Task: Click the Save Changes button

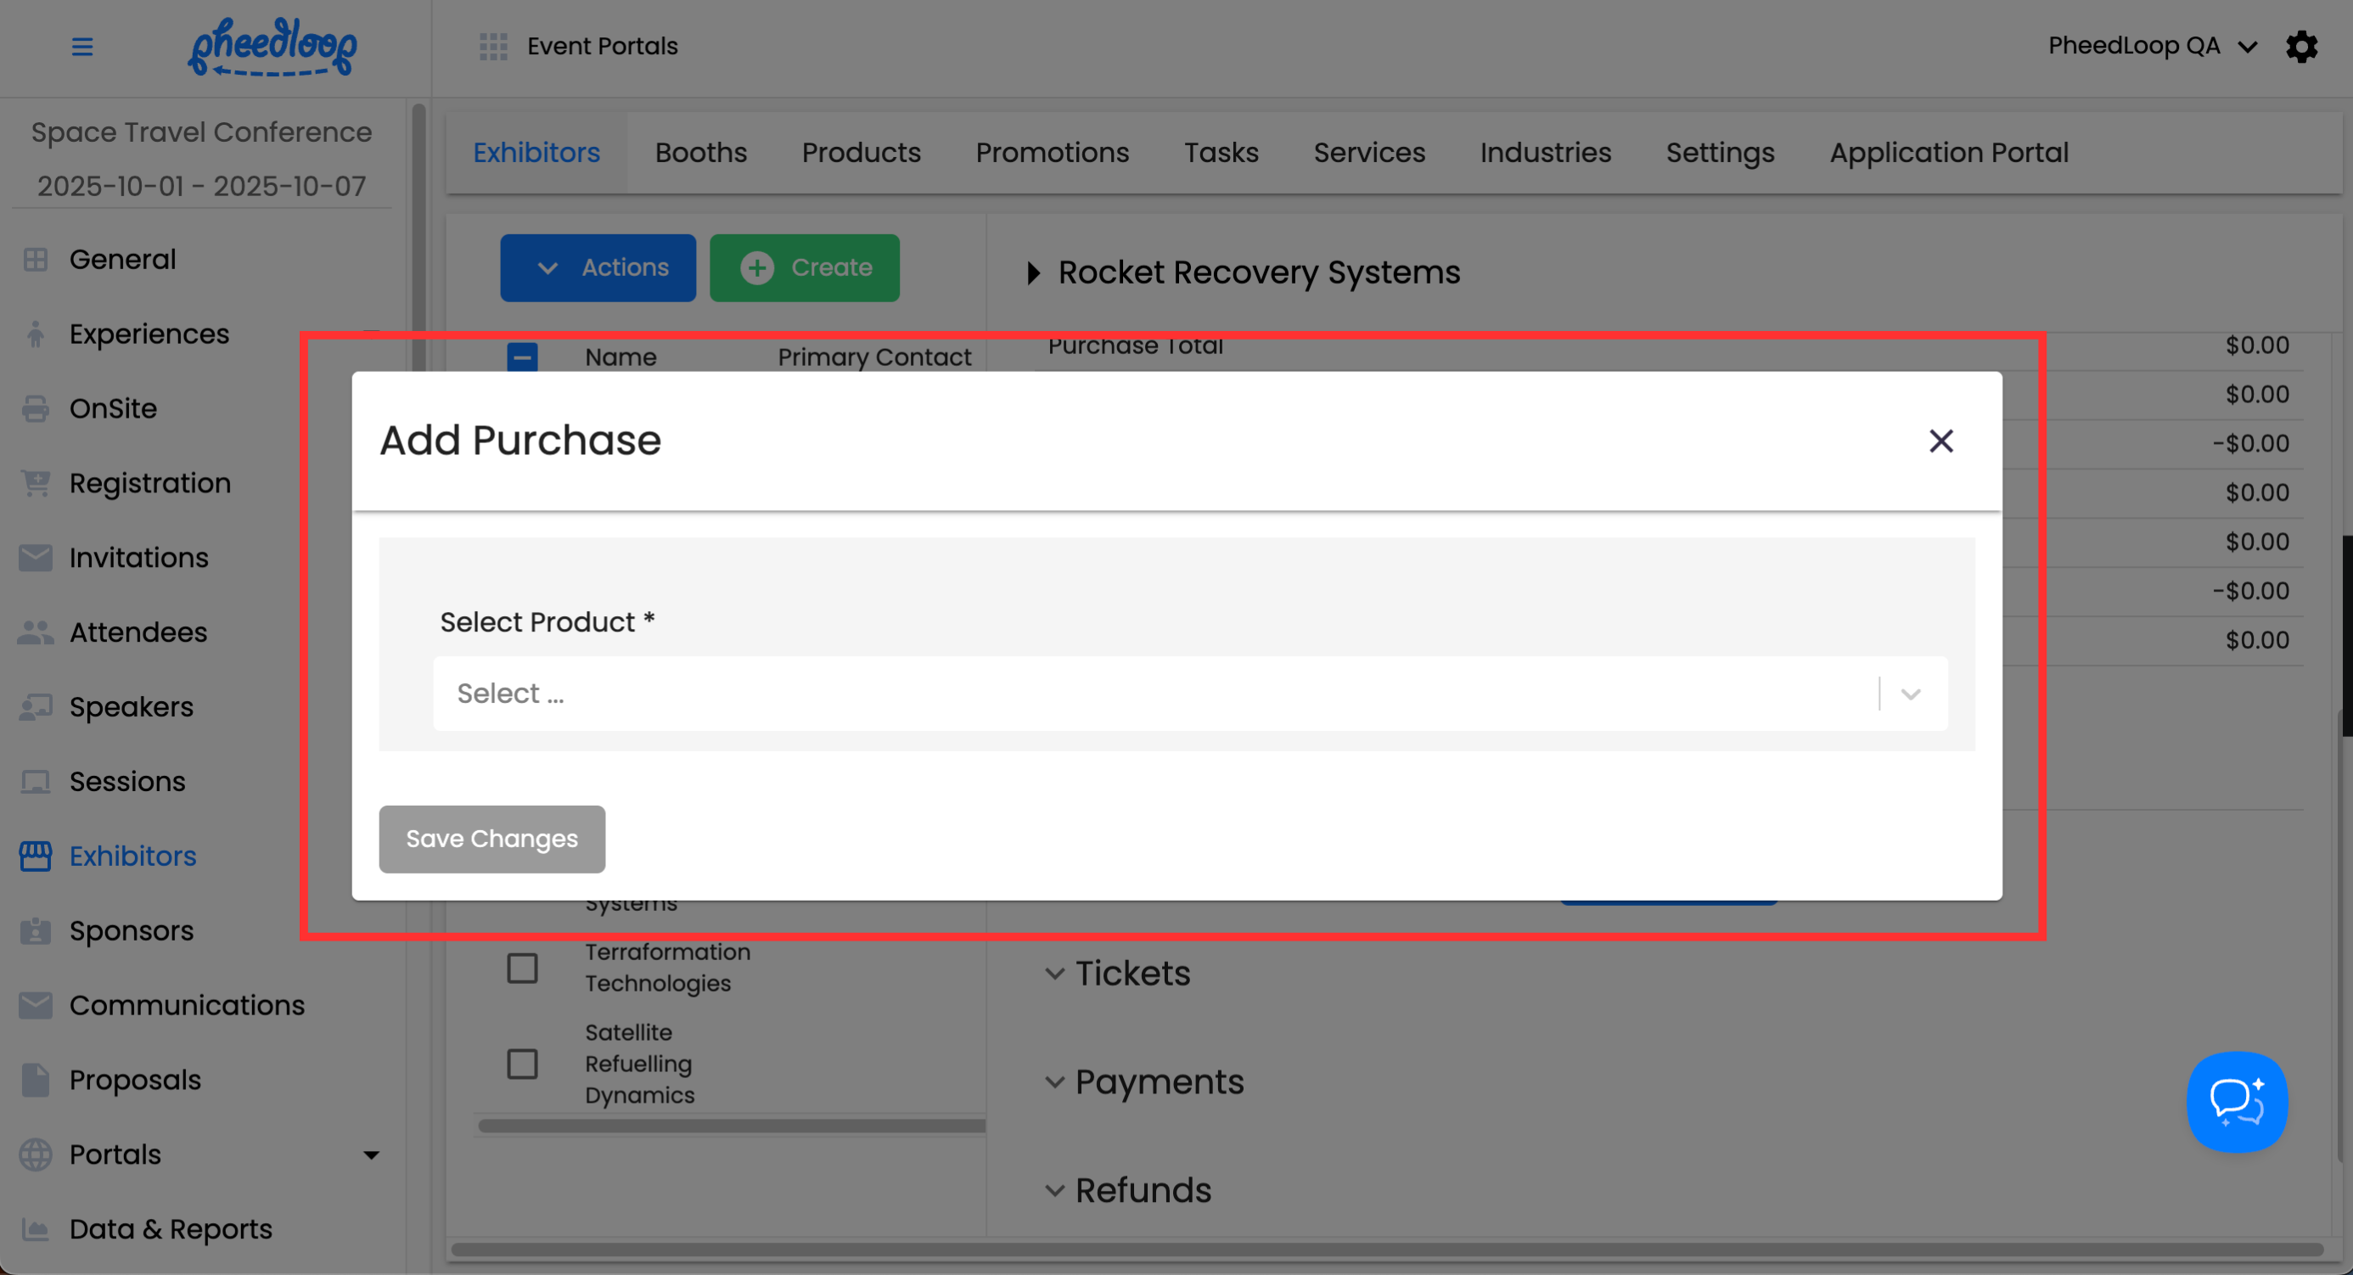Action: (491, 839)
